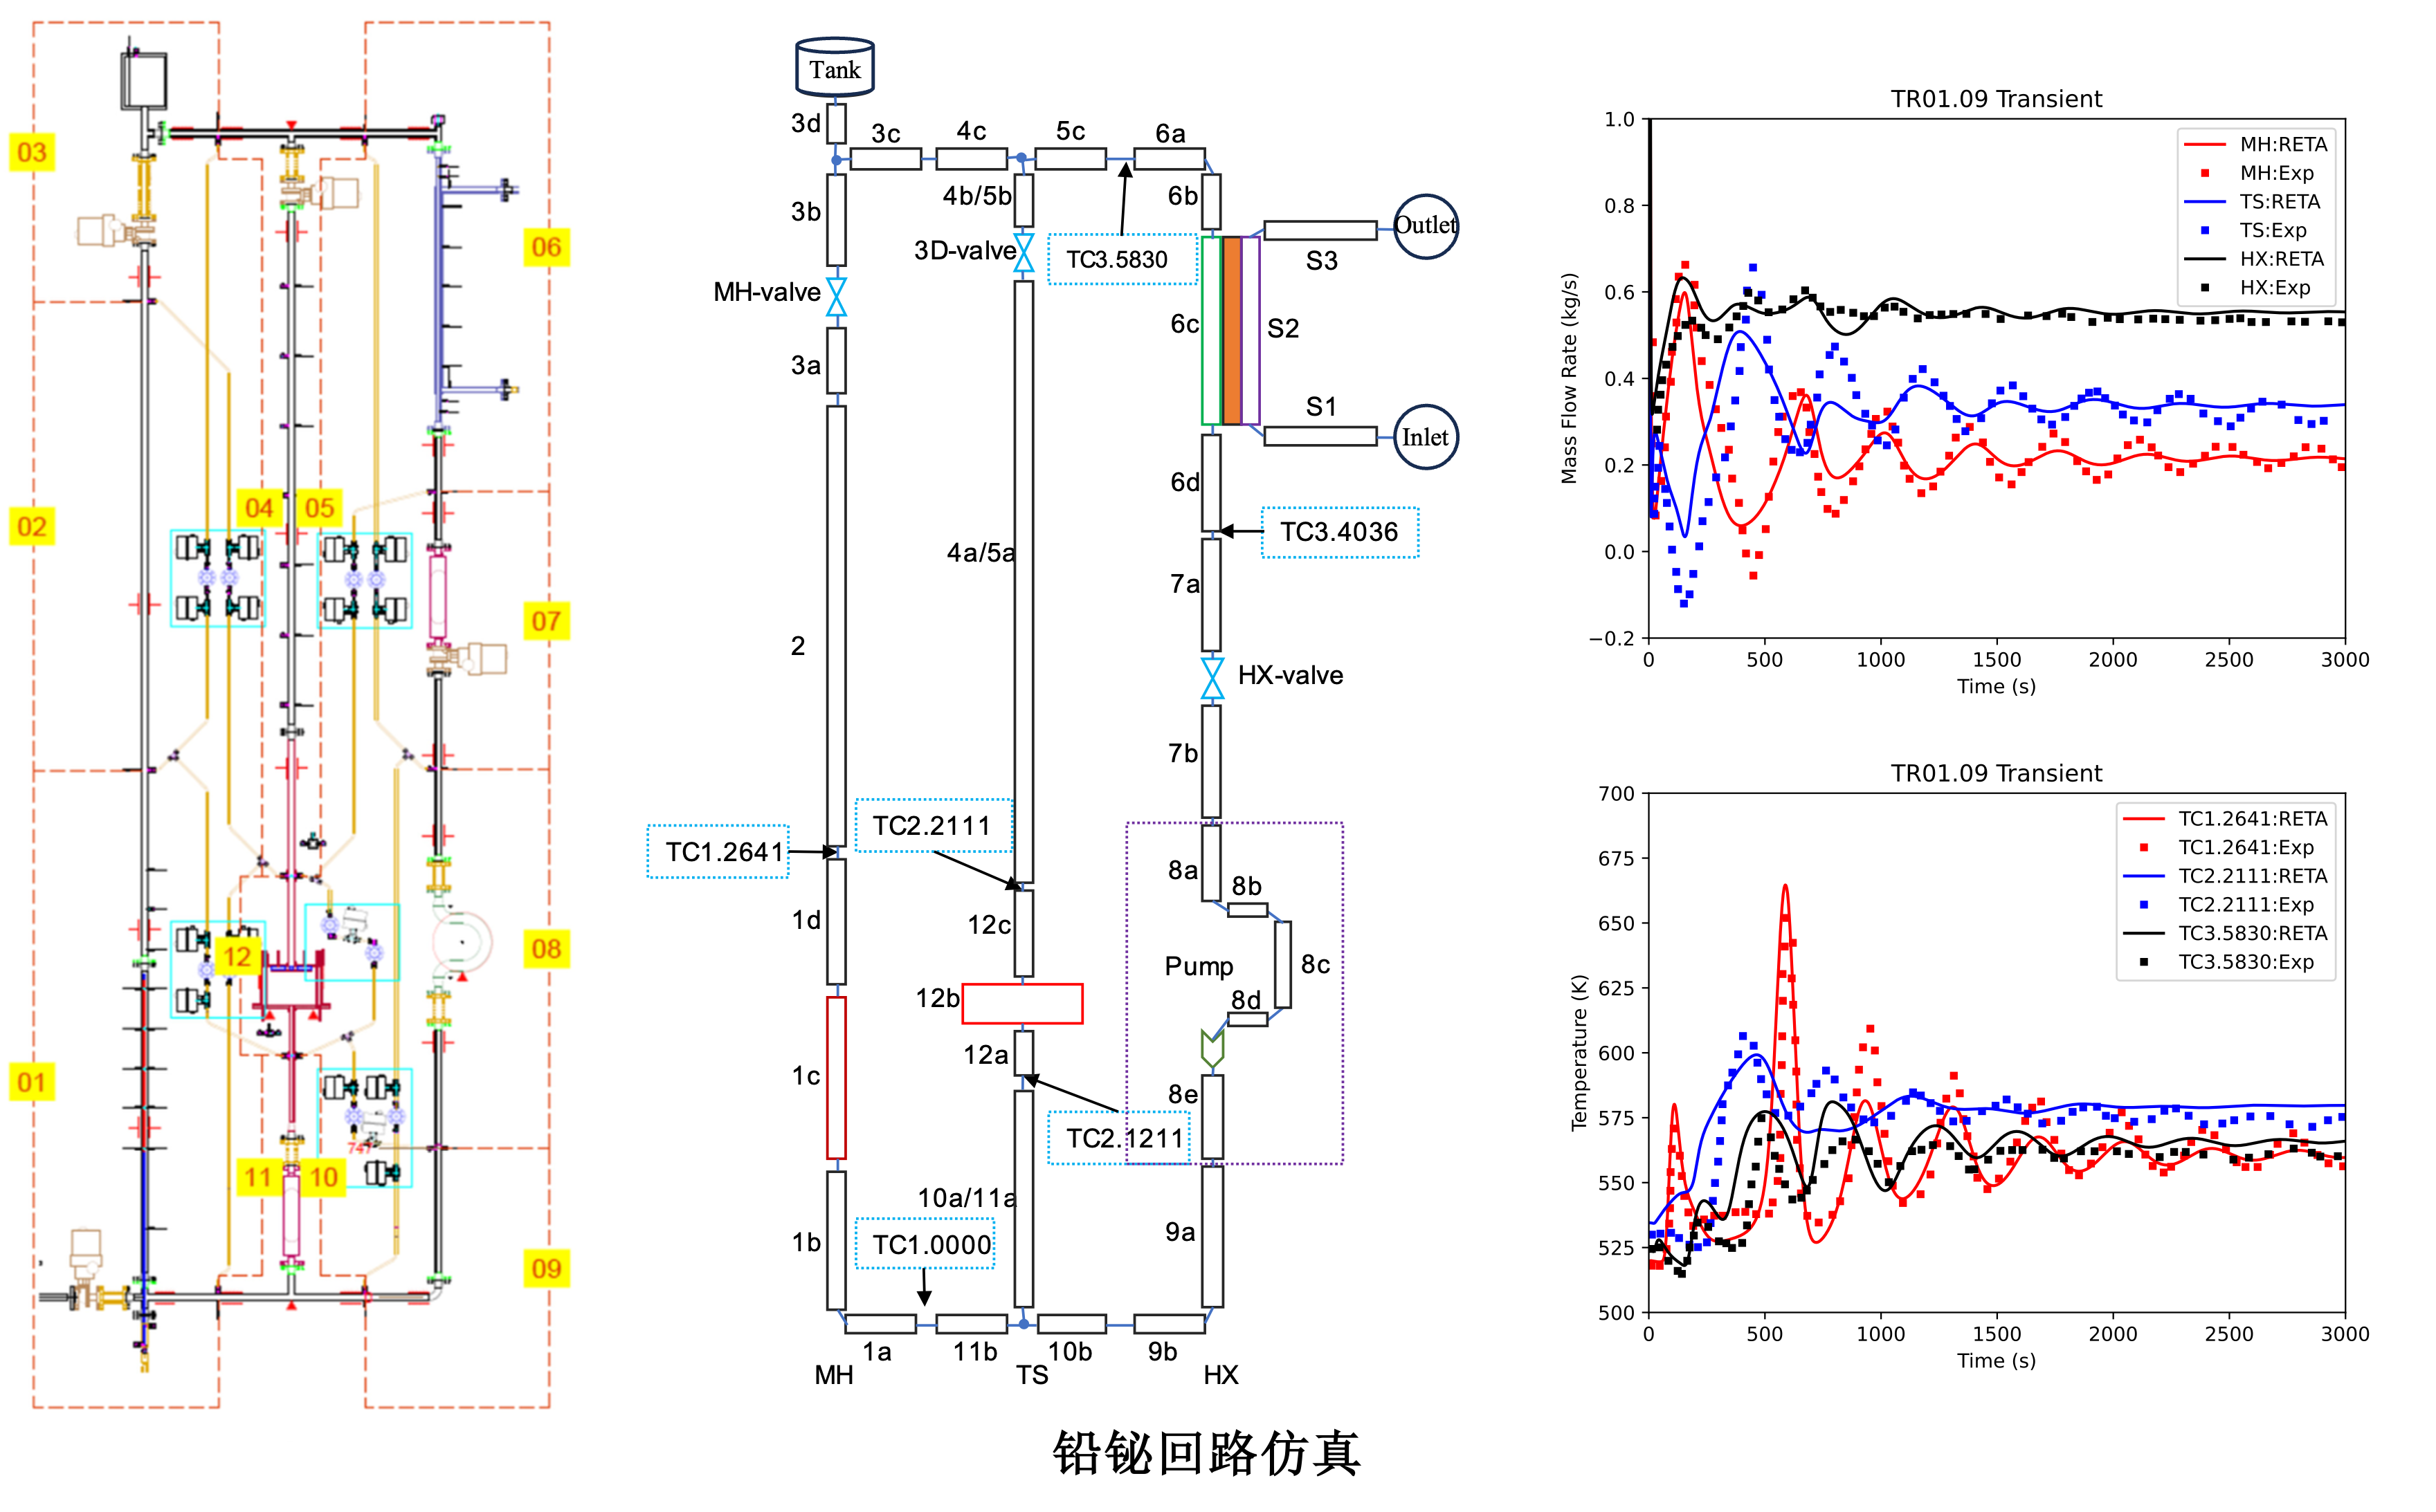Click the 10a/11a pipe label
The height and width of the screenshot is (1512, 2436).
[x=966, y=1197]
